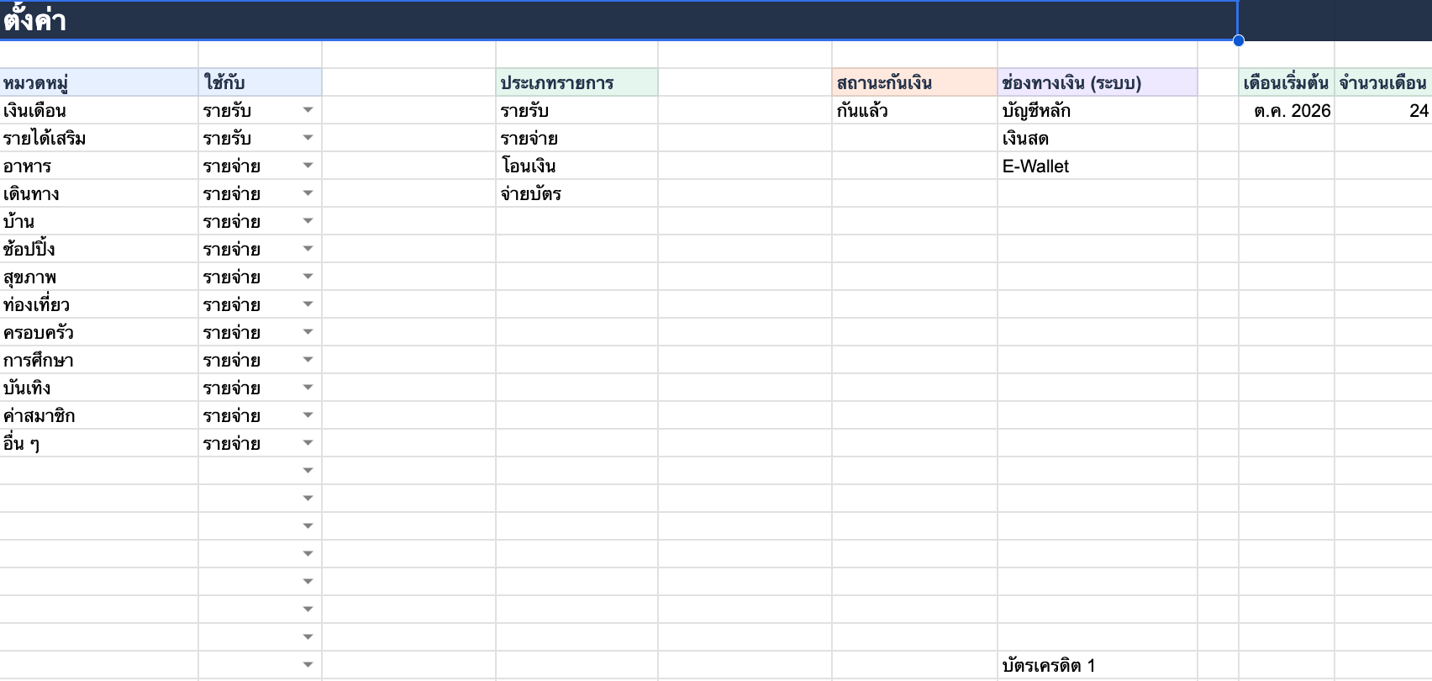The height and width of the screenshot is (681, 1432).
Task: Select the บัญชีหลัก cell
Action: click(1098, 110)
